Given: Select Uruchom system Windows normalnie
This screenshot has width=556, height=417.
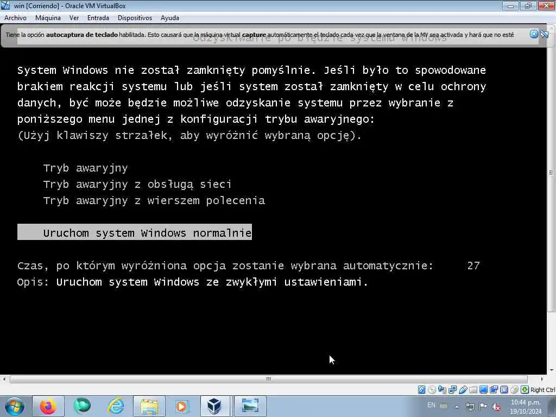Looking at the screenshot, I should pos(135,232).
